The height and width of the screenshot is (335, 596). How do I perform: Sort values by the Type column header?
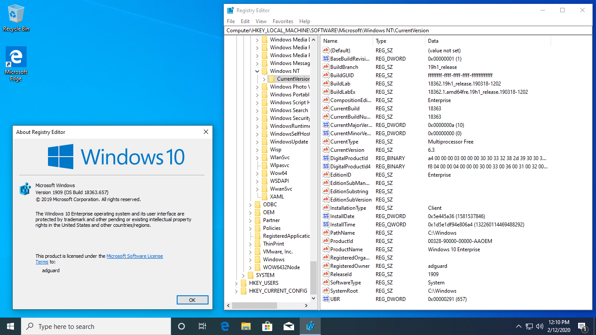[399, 41]
